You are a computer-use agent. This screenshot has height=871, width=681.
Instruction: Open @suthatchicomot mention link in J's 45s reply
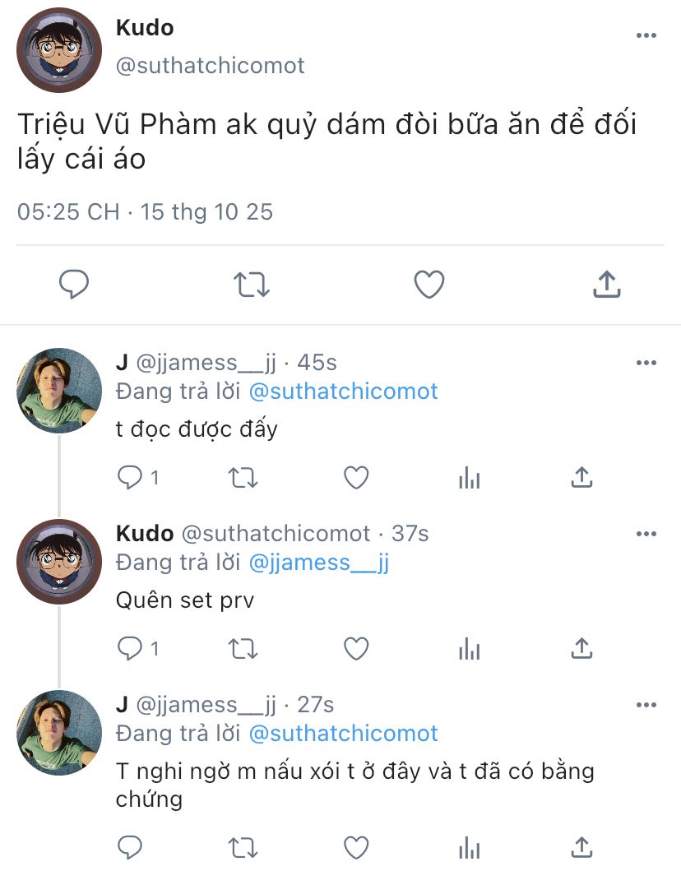pyautogui.click(x=343, y=391)
